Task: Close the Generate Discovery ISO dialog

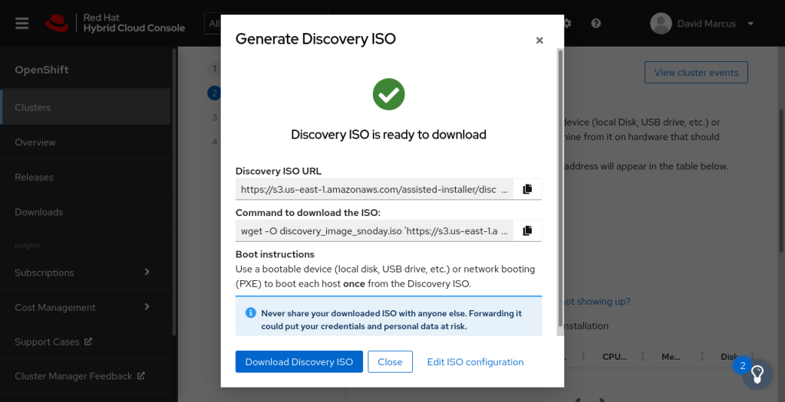Action: pyautogui.click(x=539, y=41)
